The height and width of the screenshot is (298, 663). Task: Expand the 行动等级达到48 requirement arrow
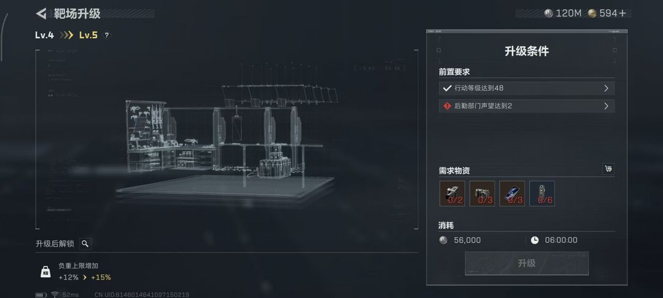click(x=606, y=88)
